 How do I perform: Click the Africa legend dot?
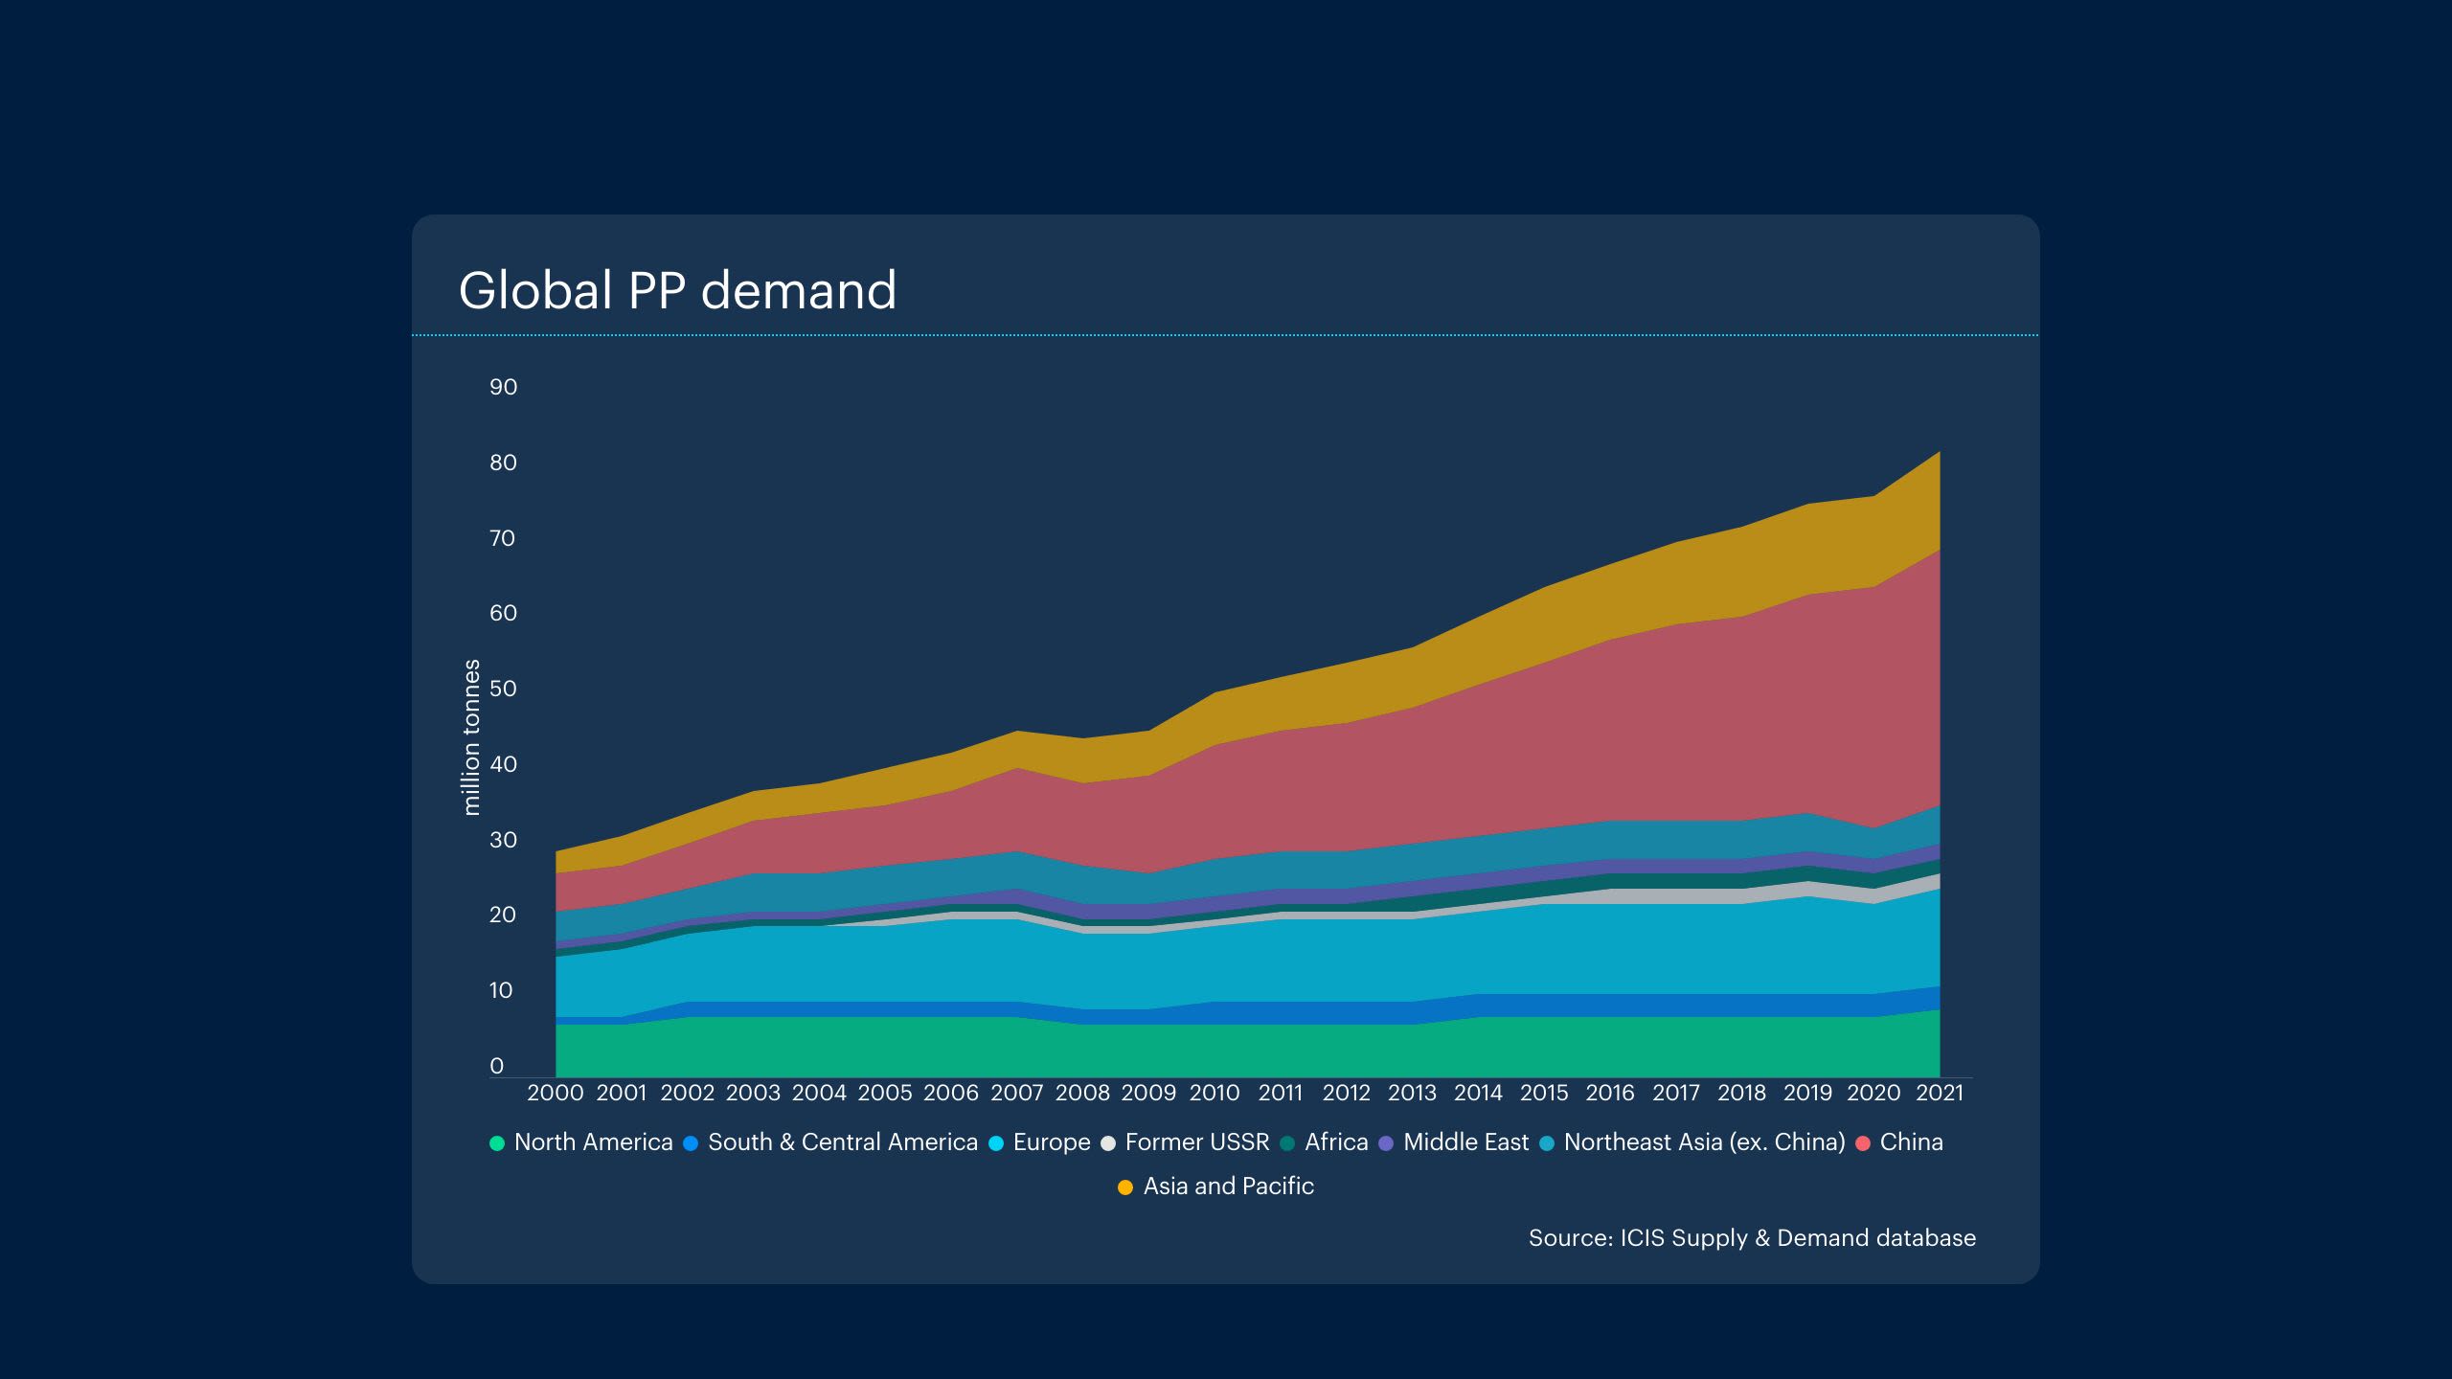point(1288,1142)
